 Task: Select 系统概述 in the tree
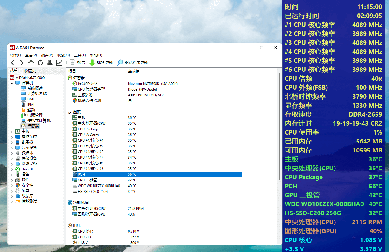pyautogui.click(x=35, y=88)
